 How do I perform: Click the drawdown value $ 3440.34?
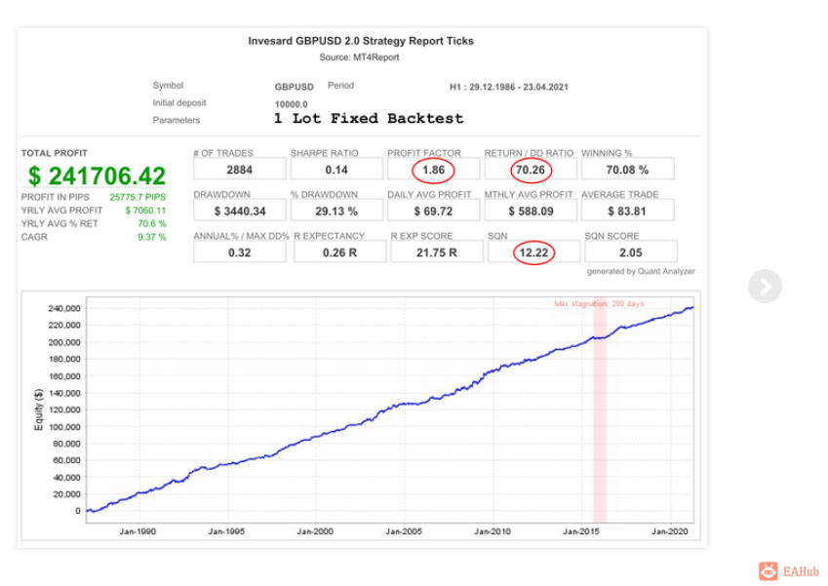tap(239, 212)
